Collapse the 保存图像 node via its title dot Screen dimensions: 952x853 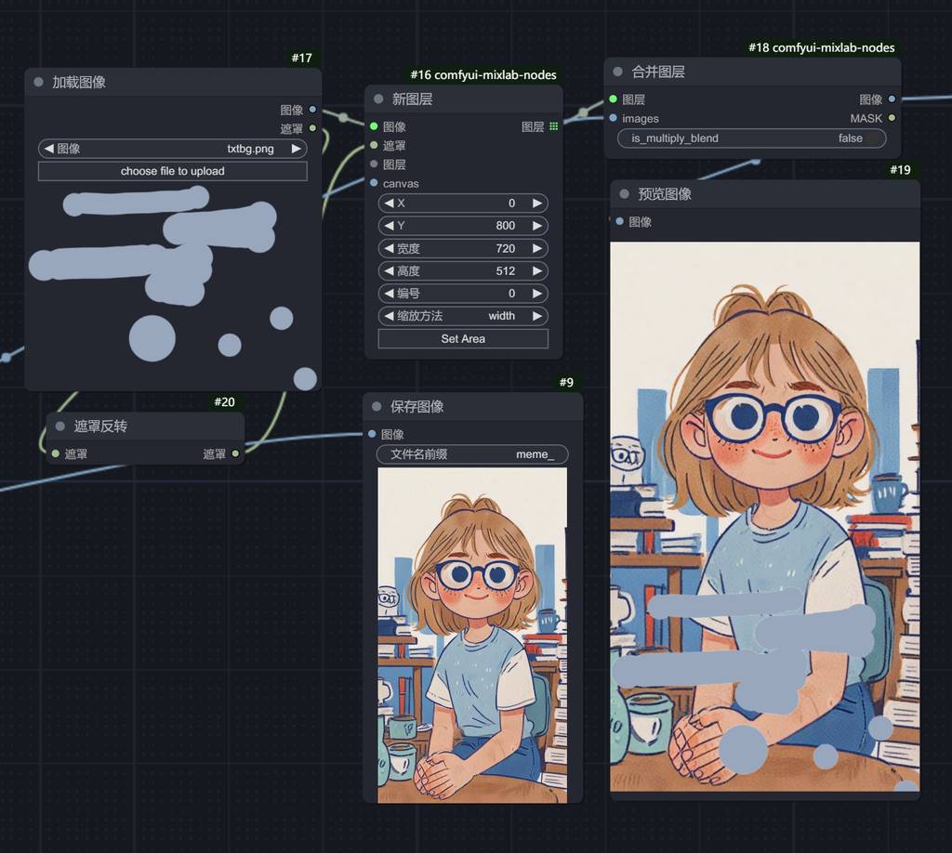point(377,406)
